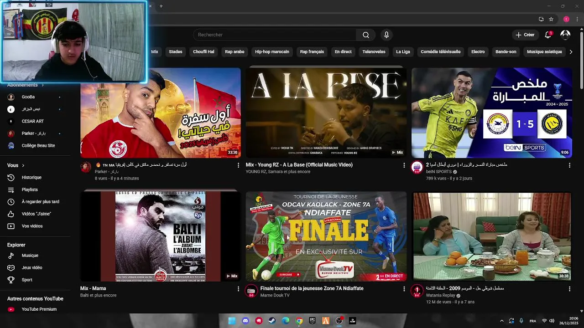Open options for Watania Replay video
Image resolution: width=584 pixels, height=328 pixels.
pyautogui.click(x=569, y=289)
